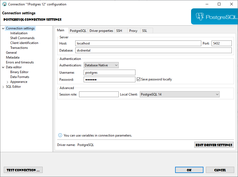This screenshot has height=177, width=238.
Task: Click the DBeaver app icon in title bar
Action: point(5,4)
